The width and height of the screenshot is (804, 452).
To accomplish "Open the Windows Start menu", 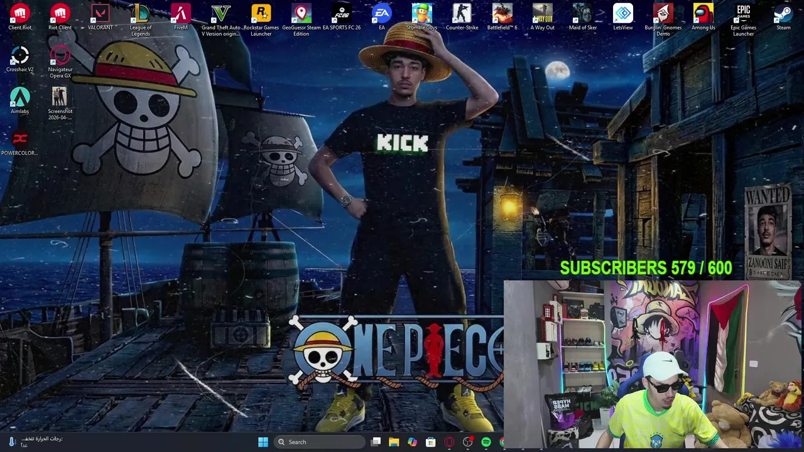I will click(x=263, y=442).
